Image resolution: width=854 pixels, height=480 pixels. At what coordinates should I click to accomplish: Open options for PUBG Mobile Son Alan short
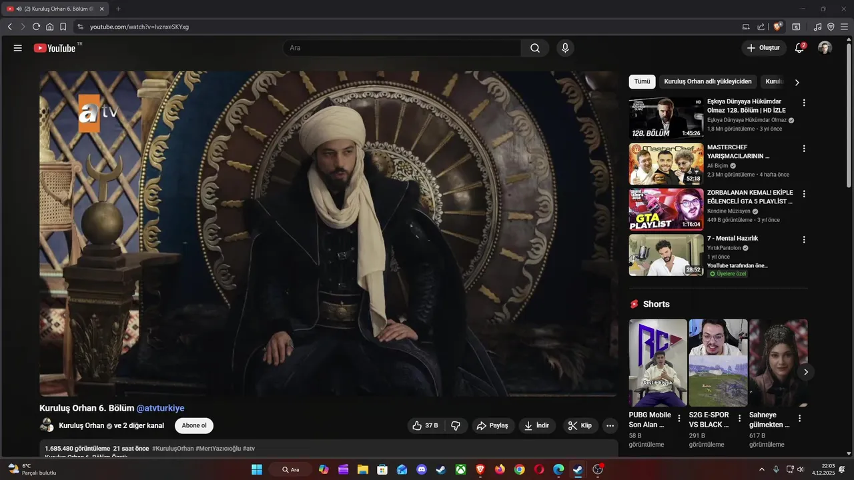tap(679, 419)
